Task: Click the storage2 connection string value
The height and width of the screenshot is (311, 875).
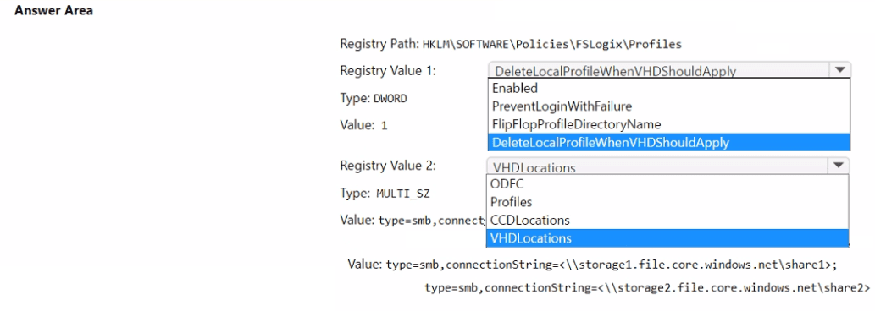Action: pos(646,288)
